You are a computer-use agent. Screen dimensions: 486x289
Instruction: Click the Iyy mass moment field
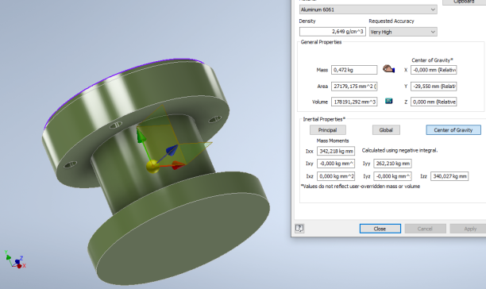point(392,164)
